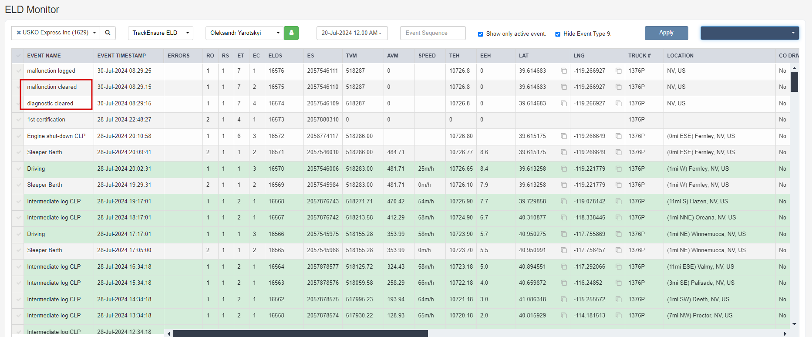Copy longitude -114.181513 in Proctor row

click(x=619, y=315)
